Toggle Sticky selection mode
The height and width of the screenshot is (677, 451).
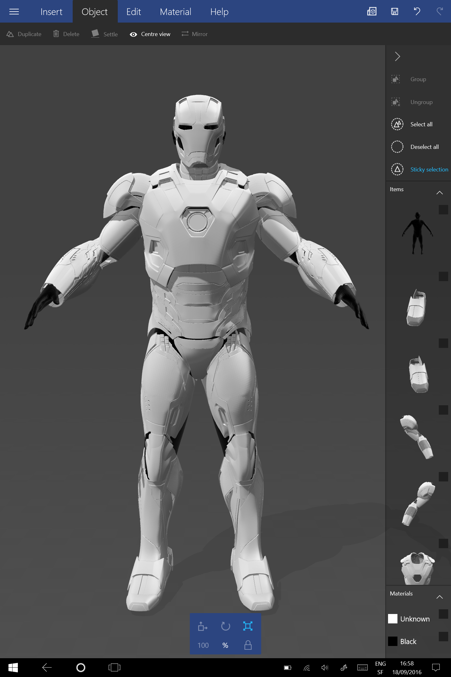[x=420, y=169]
